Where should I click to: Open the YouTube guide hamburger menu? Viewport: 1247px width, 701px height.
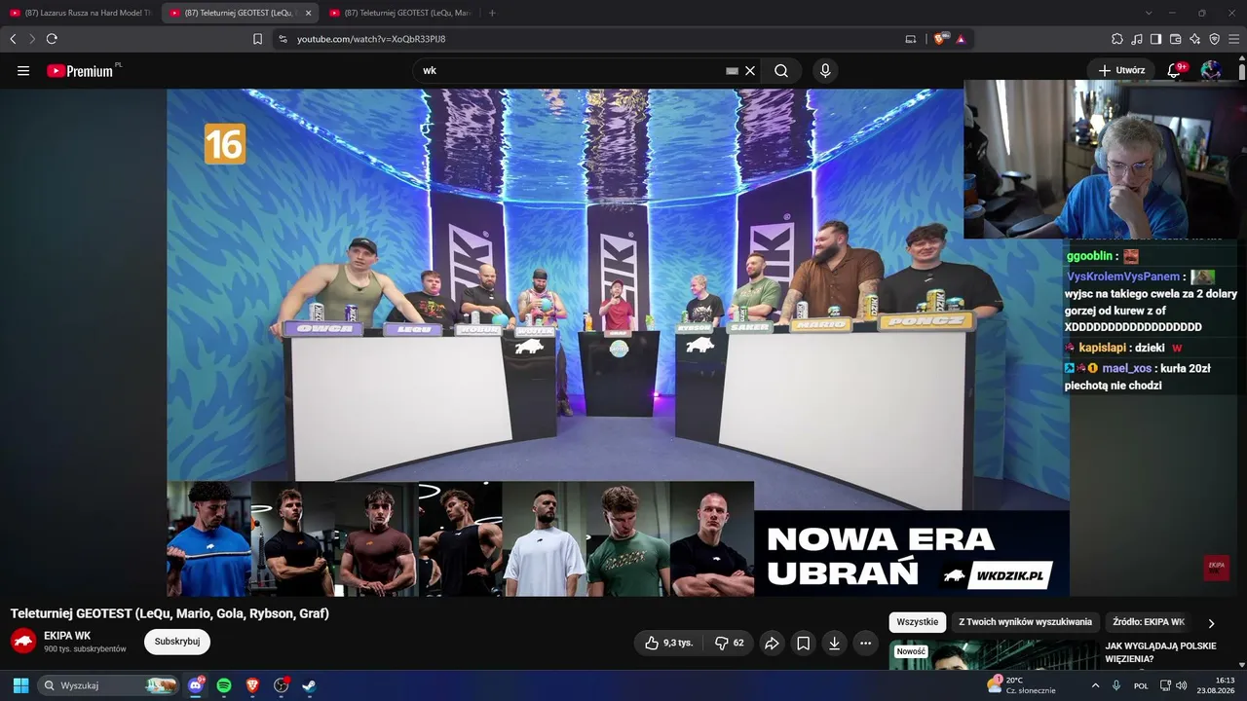pos(23,71)
